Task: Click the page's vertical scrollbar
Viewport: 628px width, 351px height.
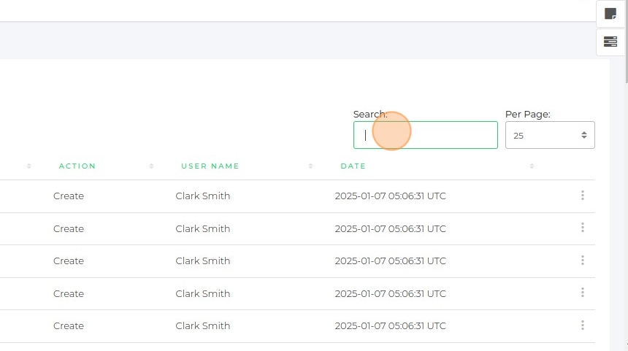Action: [625, 44]
